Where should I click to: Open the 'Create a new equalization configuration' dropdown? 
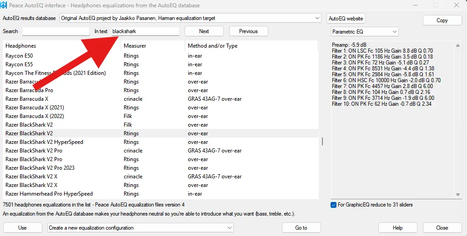pos(140,228)
